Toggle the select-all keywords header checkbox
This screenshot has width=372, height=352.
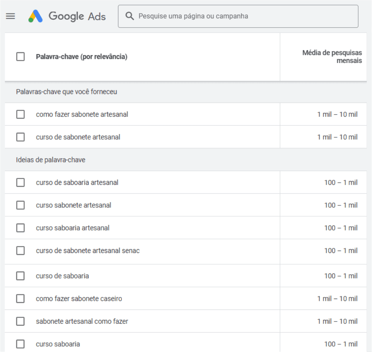tap(20, 57)
